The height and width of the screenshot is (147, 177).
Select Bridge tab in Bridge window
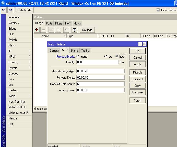[x=39, y=23]
